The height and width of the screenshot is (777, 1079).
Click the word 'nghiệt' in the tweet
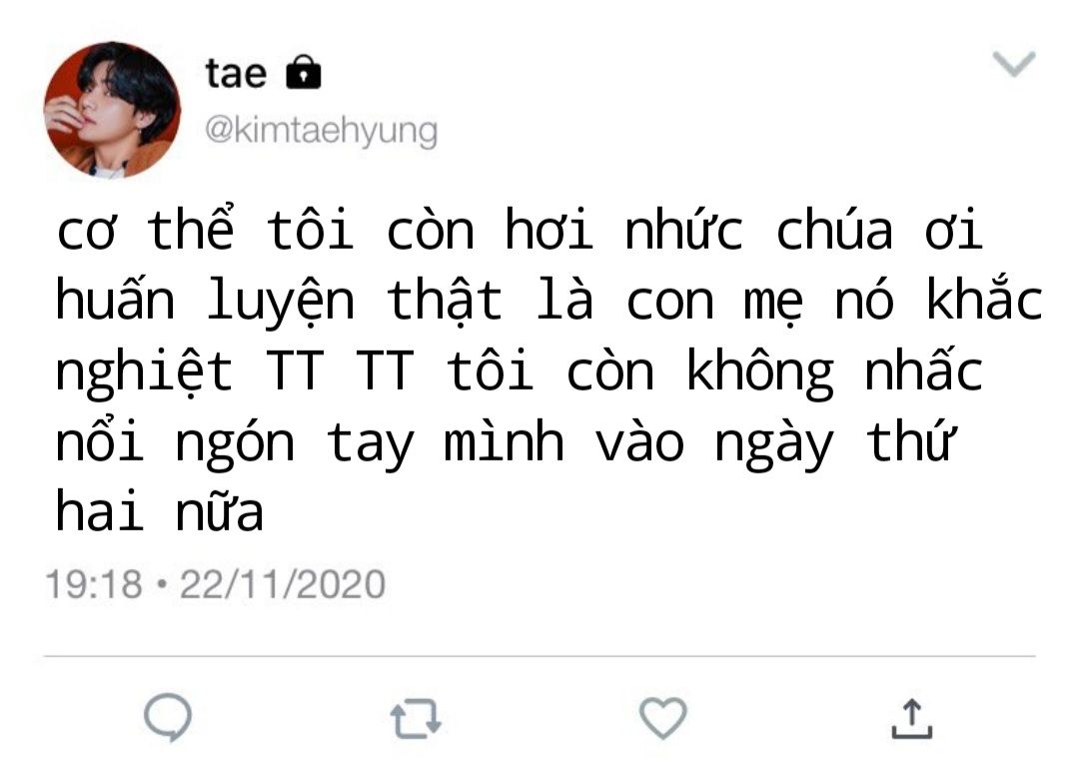point(144,372)
